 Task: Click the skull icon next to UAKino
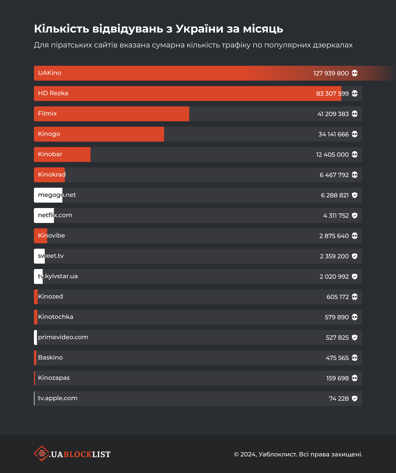[x=355, y=73]
